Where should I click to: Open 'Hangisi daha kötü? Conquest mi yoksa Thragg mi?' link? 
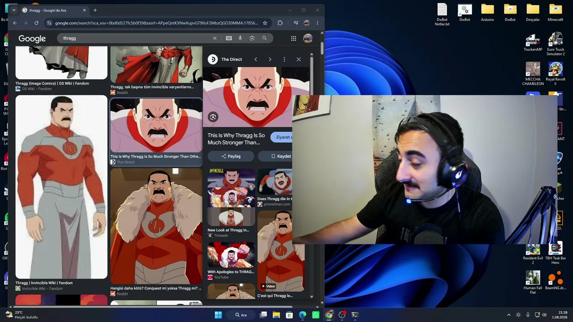coord(156,288)
